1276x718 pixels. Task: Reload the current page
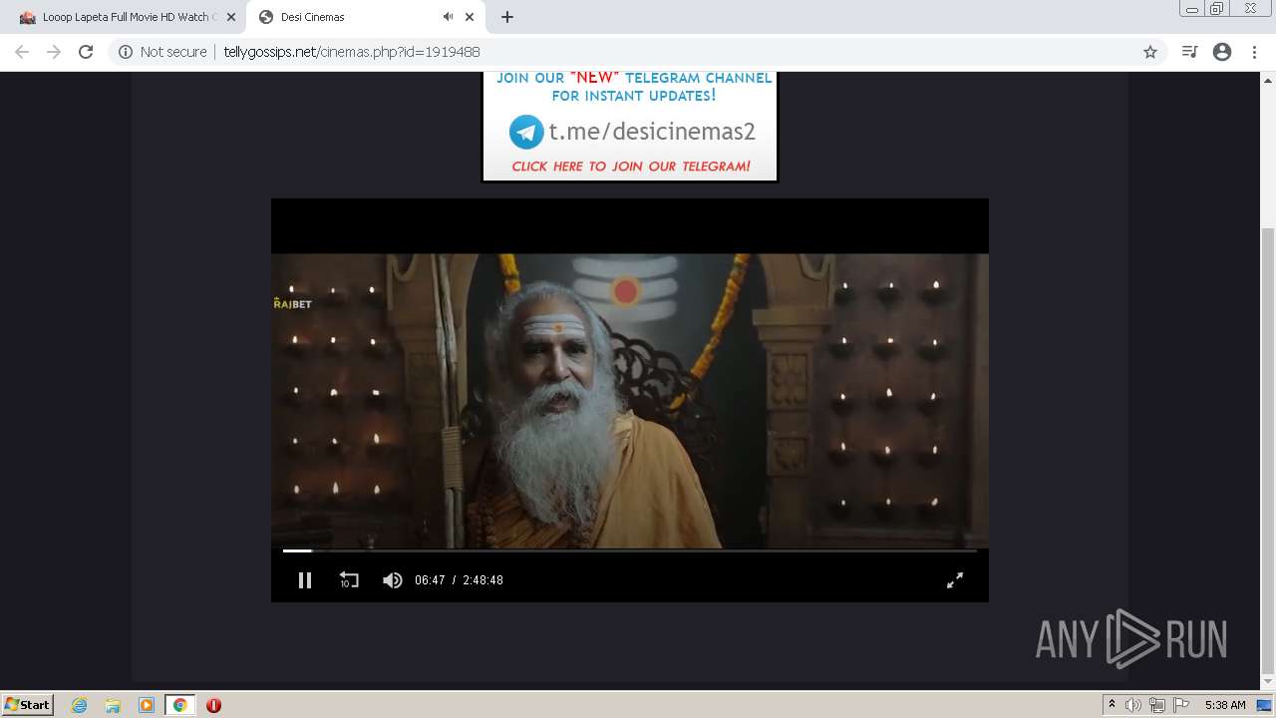(x=86, y=52)
